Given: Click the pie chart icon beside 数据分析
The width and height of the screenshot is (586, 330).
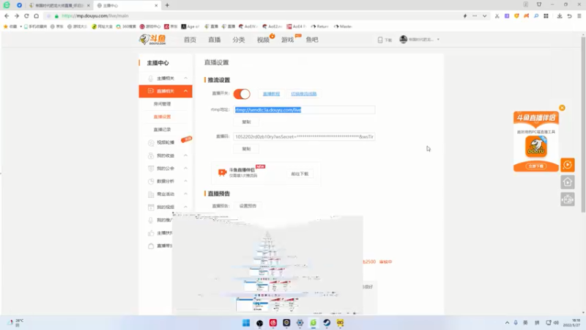Looking at the screenshot, I should pyautogui.click(x=151, y=181).
